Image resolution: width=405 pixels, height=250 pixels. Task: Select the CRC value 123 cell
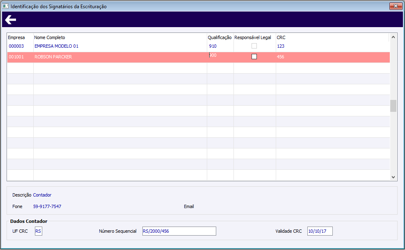[x=333, y=46]
